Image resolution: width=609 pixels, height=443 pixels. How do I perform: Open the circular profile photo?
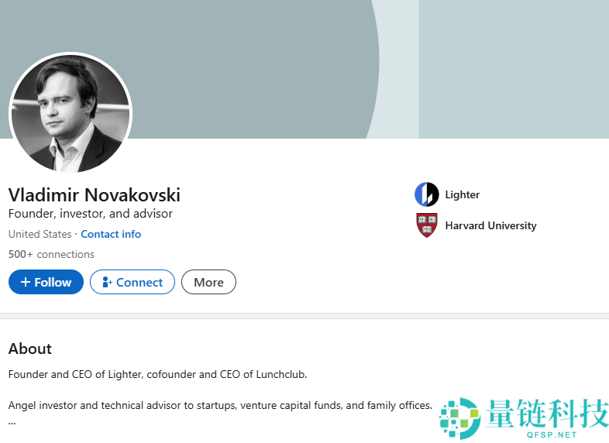tap(71, 113)
